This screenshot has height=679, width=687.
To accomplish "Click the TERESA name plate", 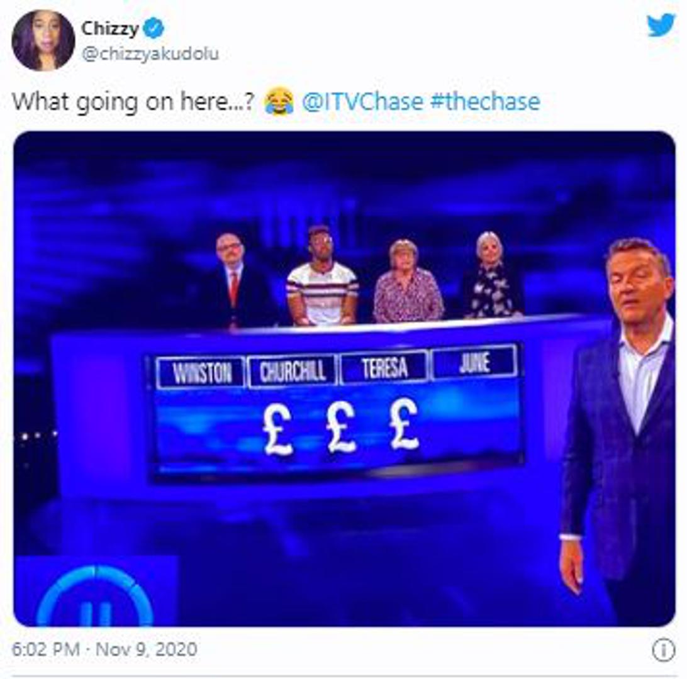I will tap(384, 367).
